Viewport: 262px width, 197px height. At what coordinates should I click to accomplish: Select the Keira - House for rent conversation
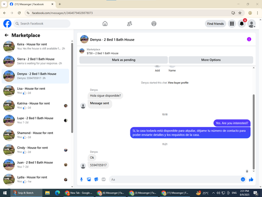(x=35, y=46)
